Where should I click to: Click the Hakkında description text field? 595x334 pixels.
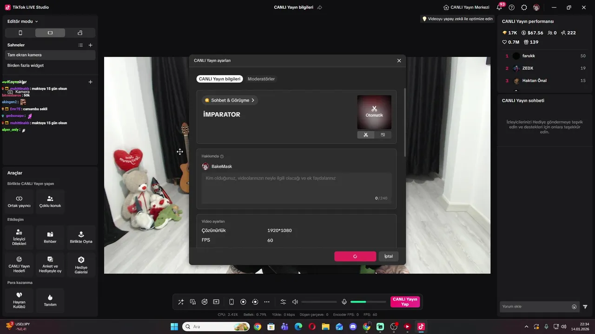pyautogui.click(x=297, y=188)
